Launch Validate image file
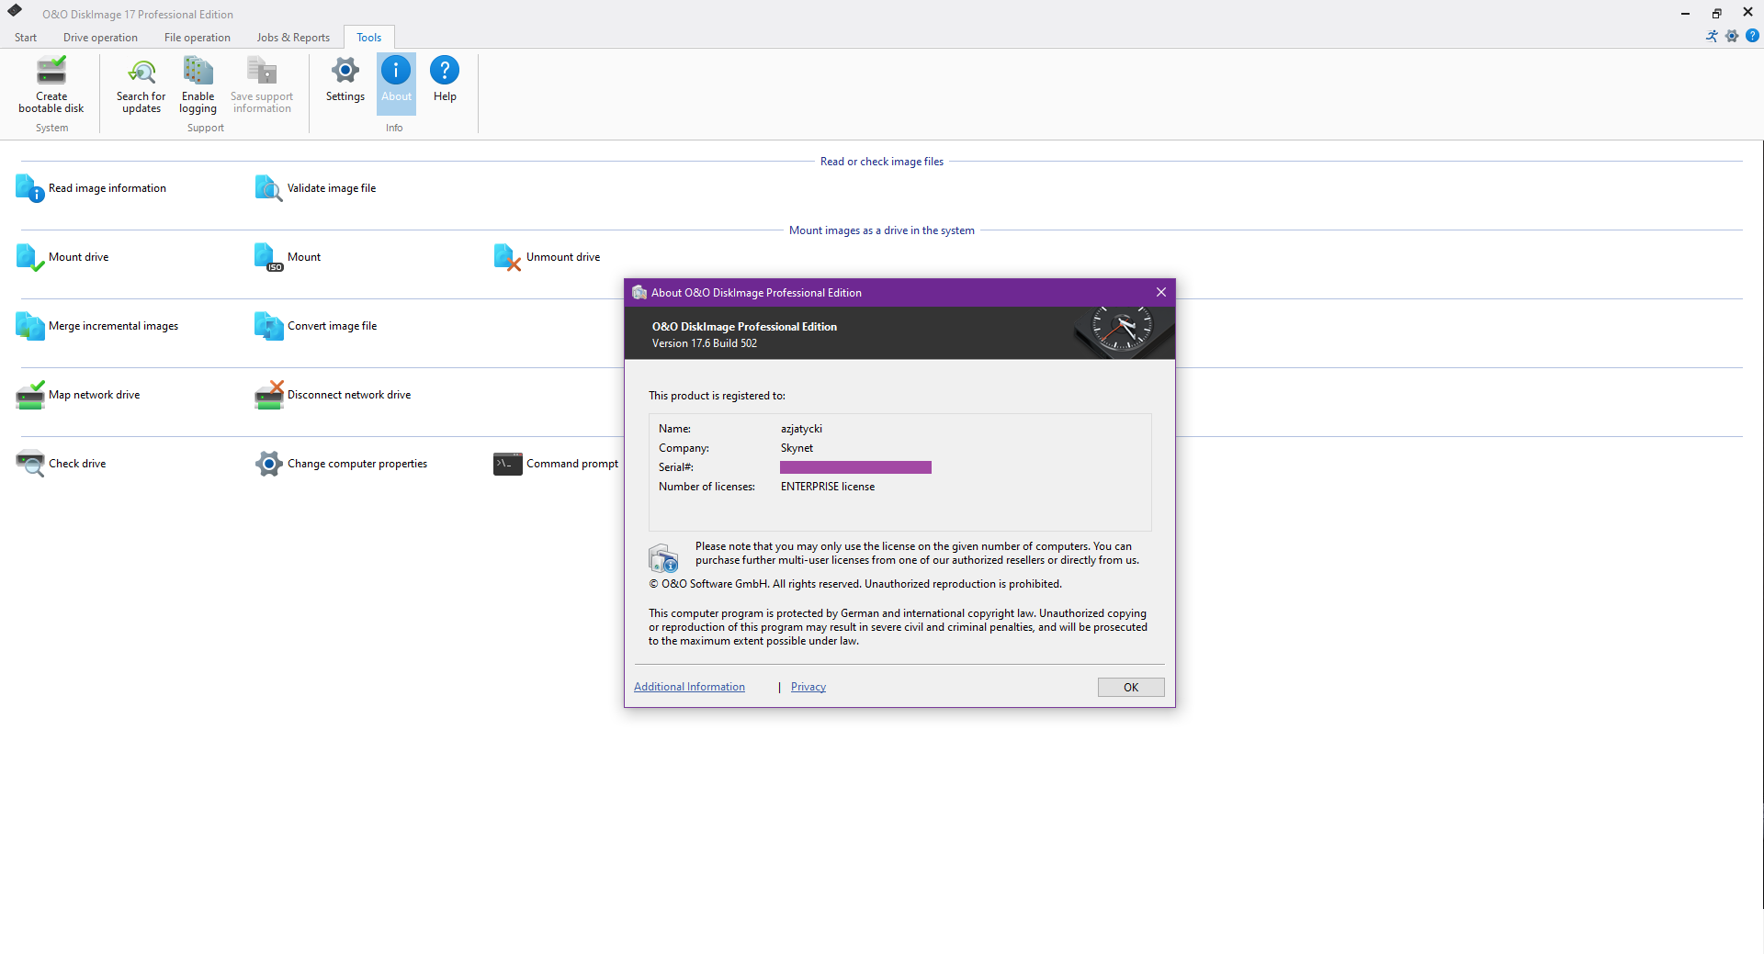Image resolution: width=1764 pixels, height=954 pixels. point(315,188)
